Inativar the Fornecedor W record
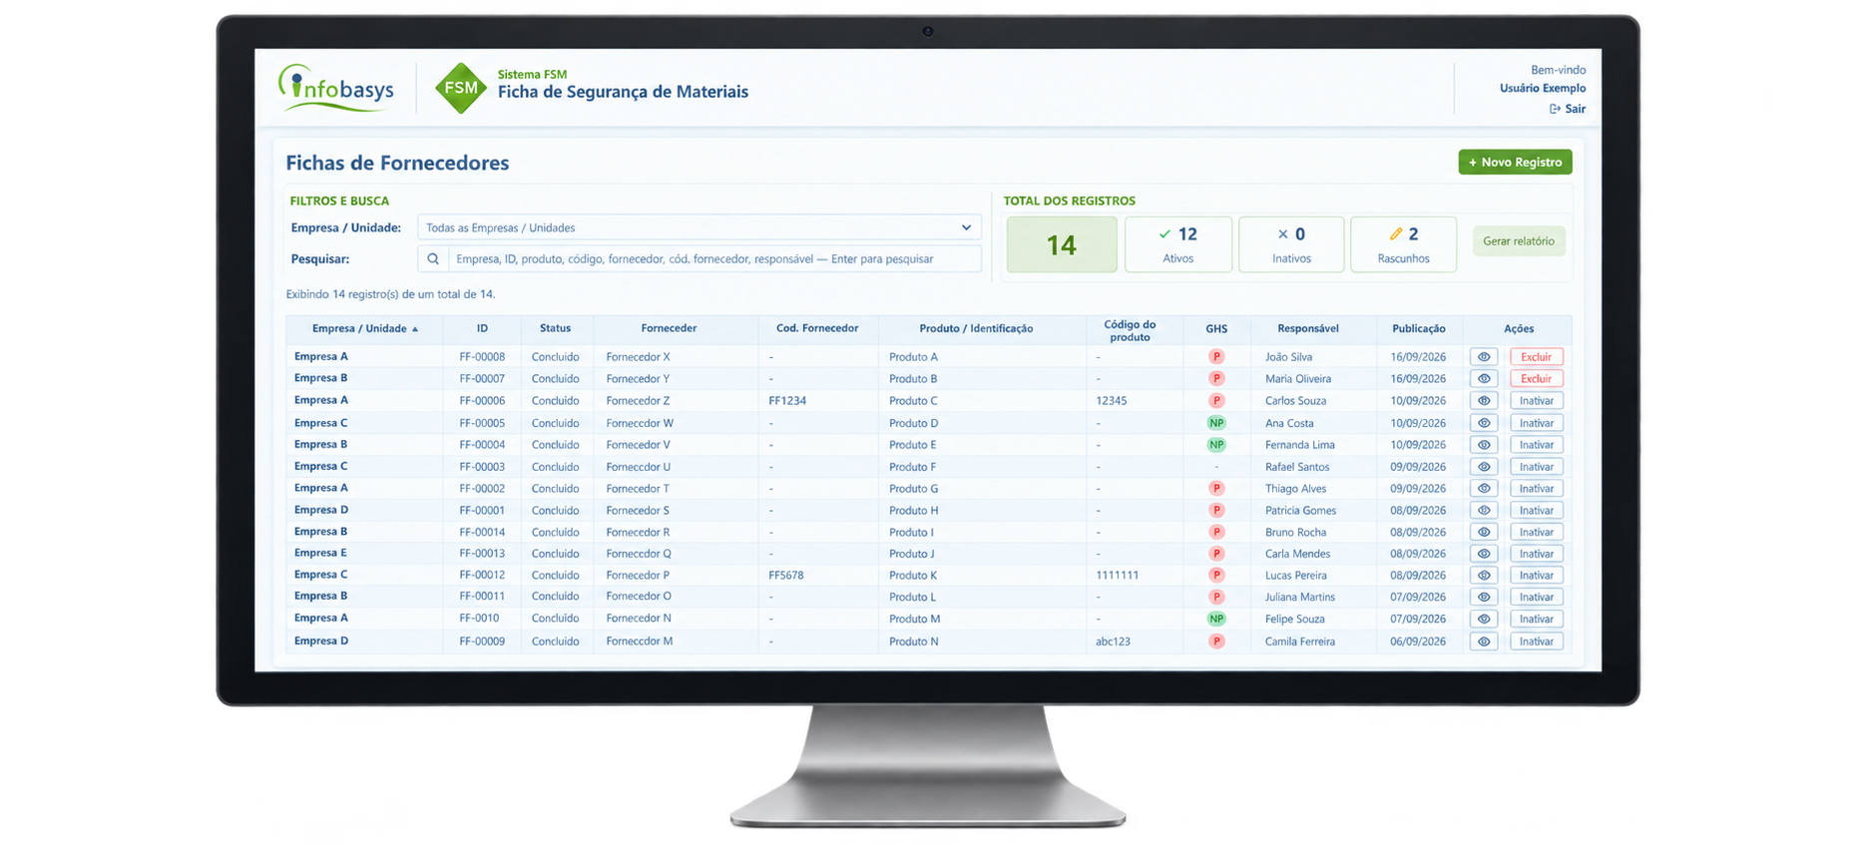 tap(1537, 423)
